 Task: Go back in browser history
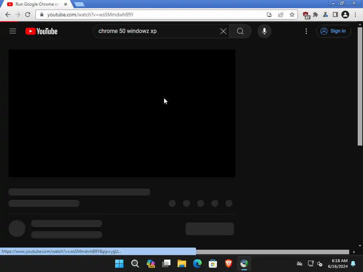8,15
